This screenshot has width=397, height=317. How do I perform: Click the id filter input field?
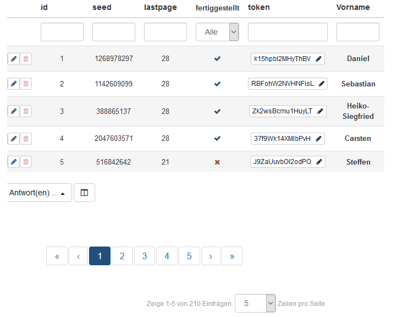coord(62,32)
